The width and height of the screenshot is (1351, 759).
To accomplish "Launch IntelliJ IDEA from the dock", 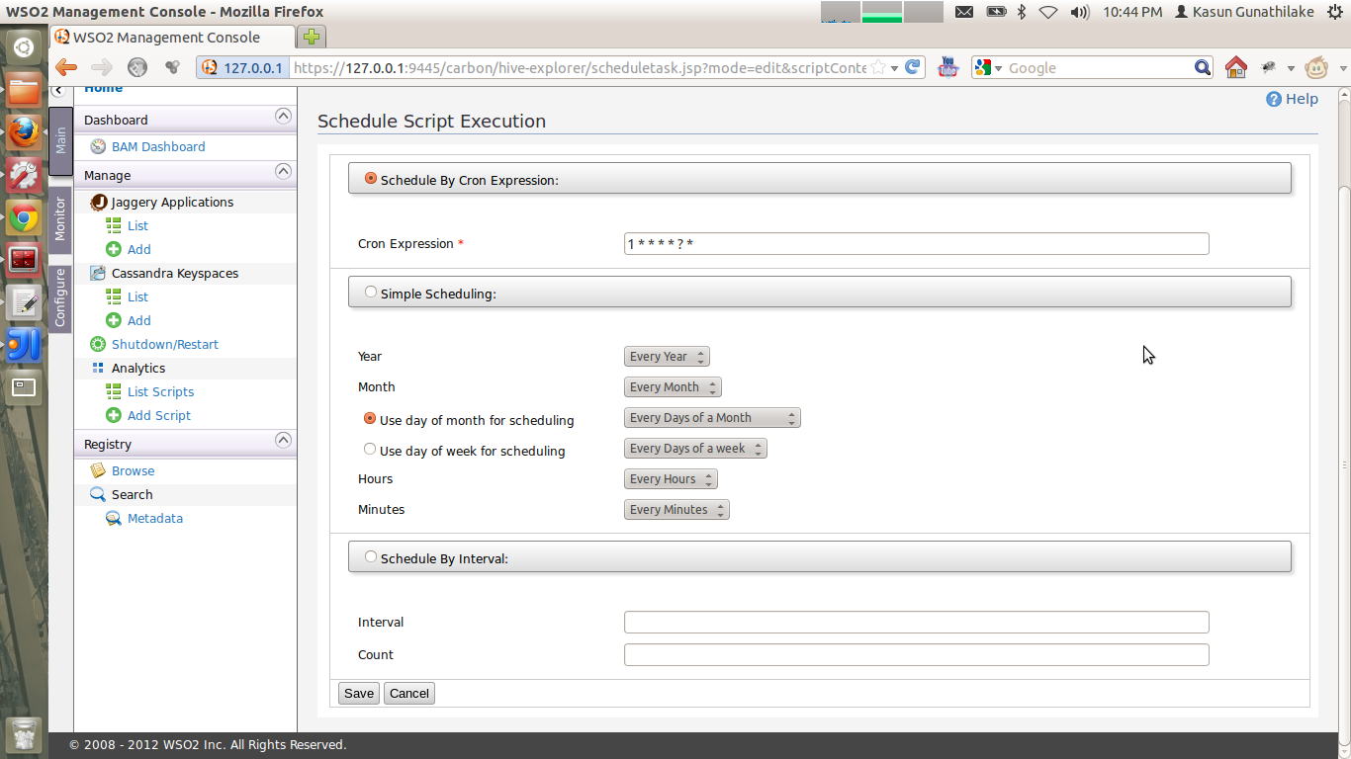I will point(24,345).
